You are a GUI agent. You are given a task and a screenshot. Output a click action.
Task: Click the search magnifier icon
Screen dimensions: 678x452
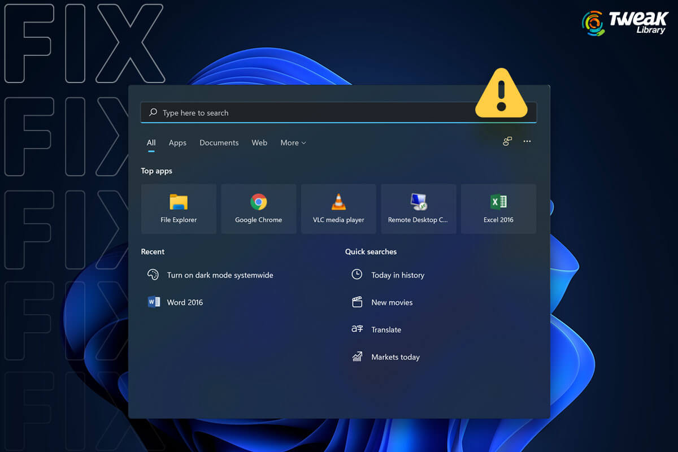(151, 112)
